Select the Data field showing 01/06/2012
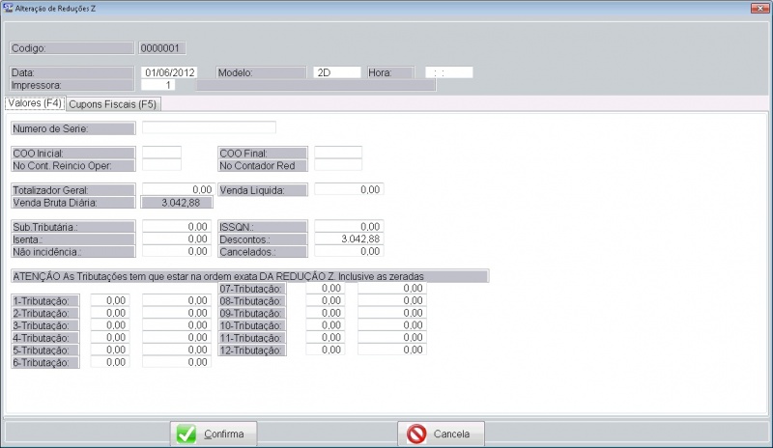 tap(169, 72)
